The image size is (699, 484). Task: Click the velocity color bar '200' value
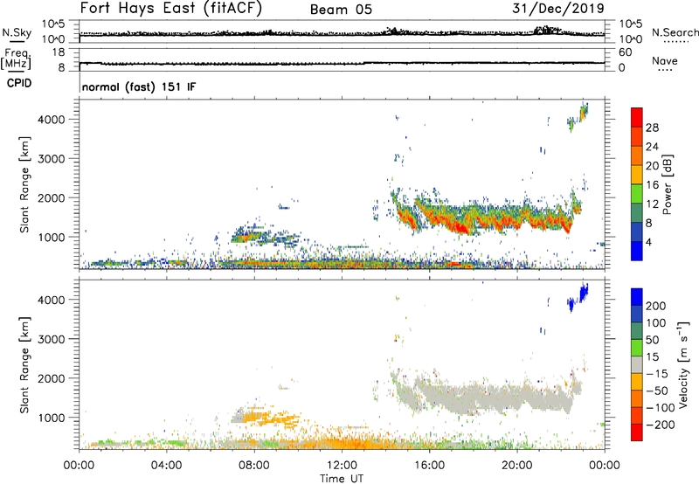coord(656,306)
